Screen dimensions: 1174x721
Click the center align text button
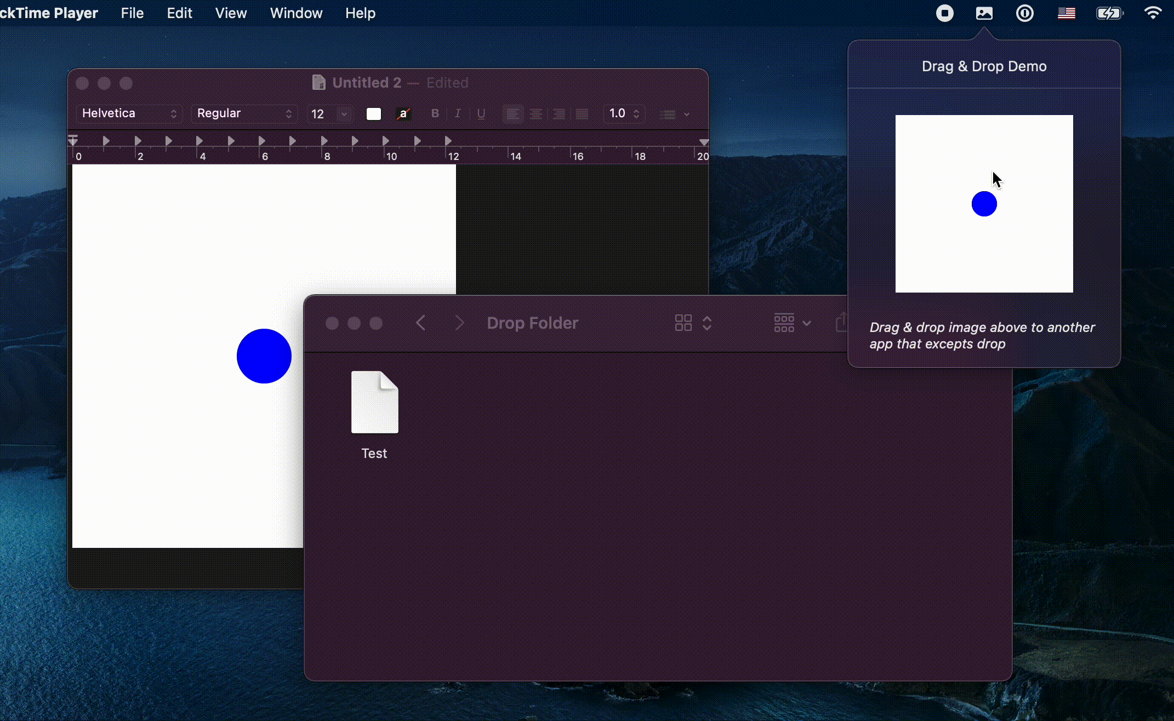535,113
